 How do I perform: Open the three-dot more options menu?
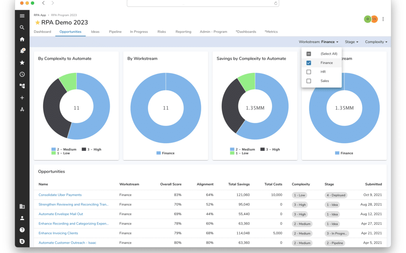tap(383, 19)
